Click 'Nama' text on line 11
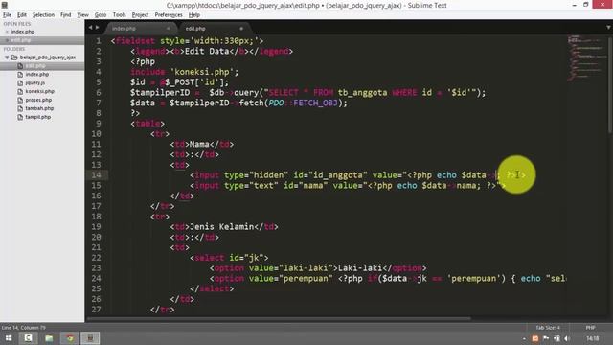The height and width of the screenshot is (345, 613). click(199, 145)
